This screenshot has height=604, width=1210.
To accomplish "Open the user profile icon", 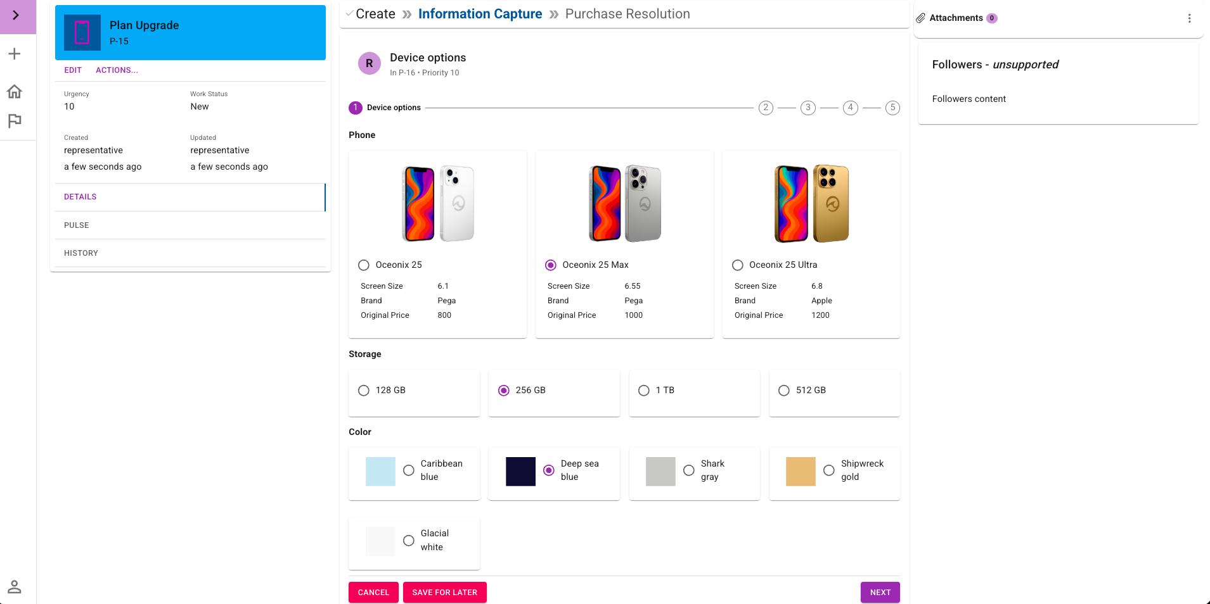I will coord(15,587).
